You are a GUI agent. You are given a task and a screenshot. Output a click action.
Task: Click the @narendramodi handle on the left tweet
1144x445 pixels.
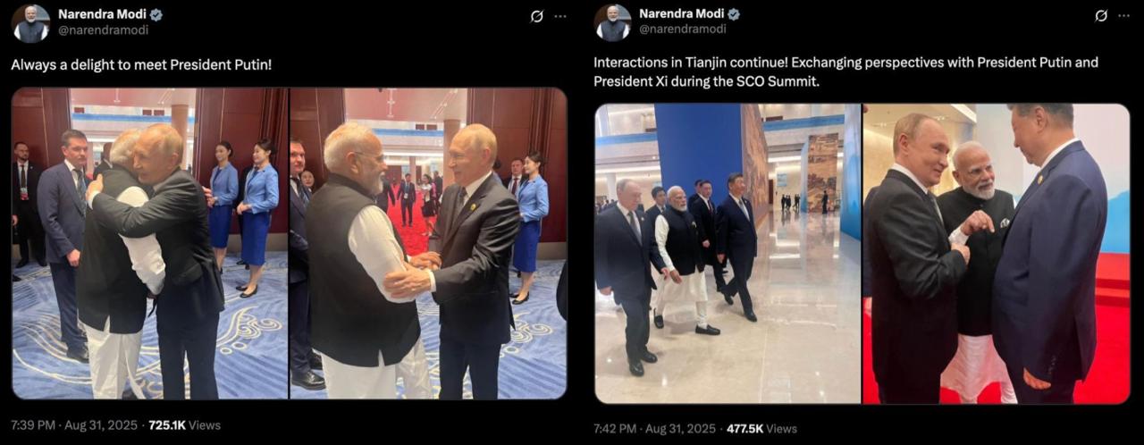[x=103, y=29]
